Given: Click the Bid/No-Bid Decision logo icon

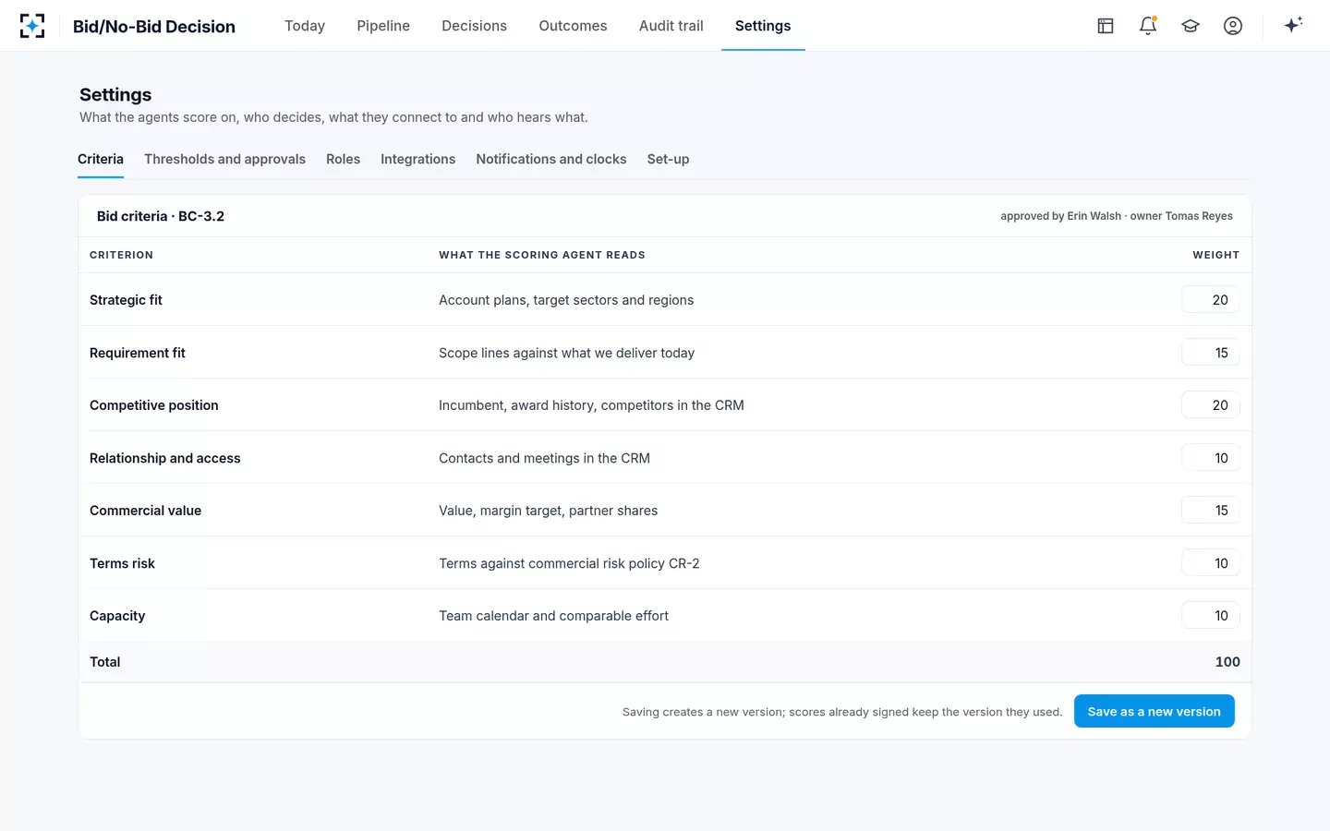Looking at the screenshot, I should coord(32,26).
